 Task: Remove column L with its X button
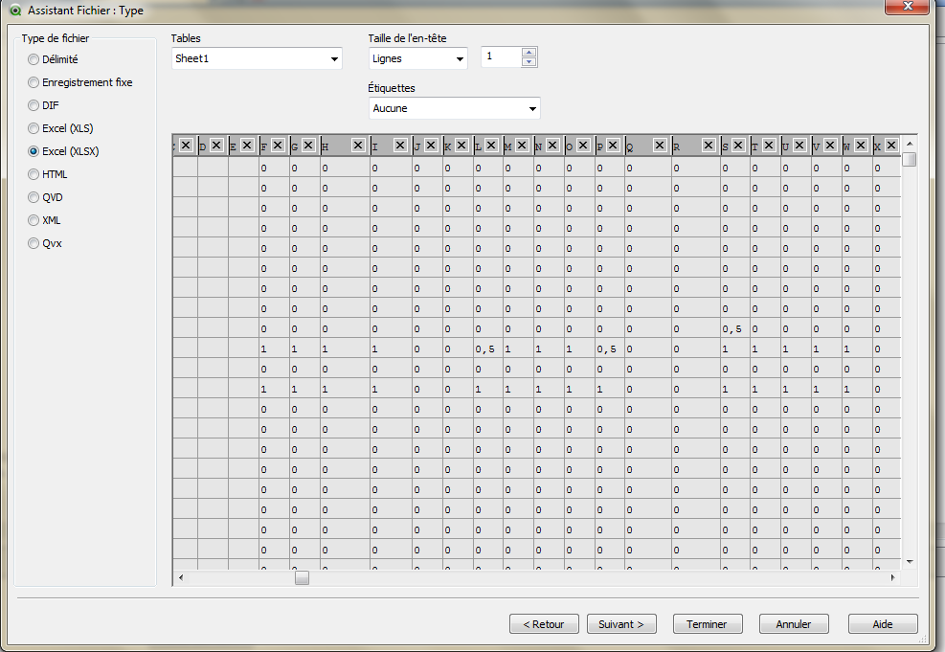(491, 146)
